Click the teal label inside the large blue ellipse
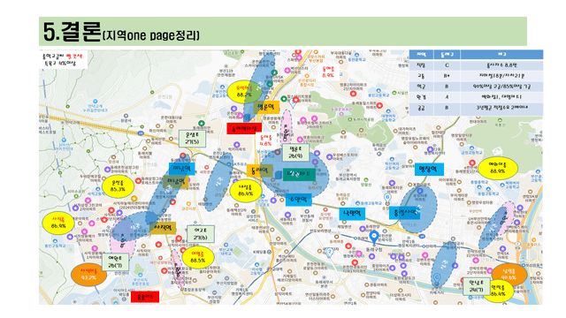The height and width of the screenshot is (318, 566). pos(299,175)
